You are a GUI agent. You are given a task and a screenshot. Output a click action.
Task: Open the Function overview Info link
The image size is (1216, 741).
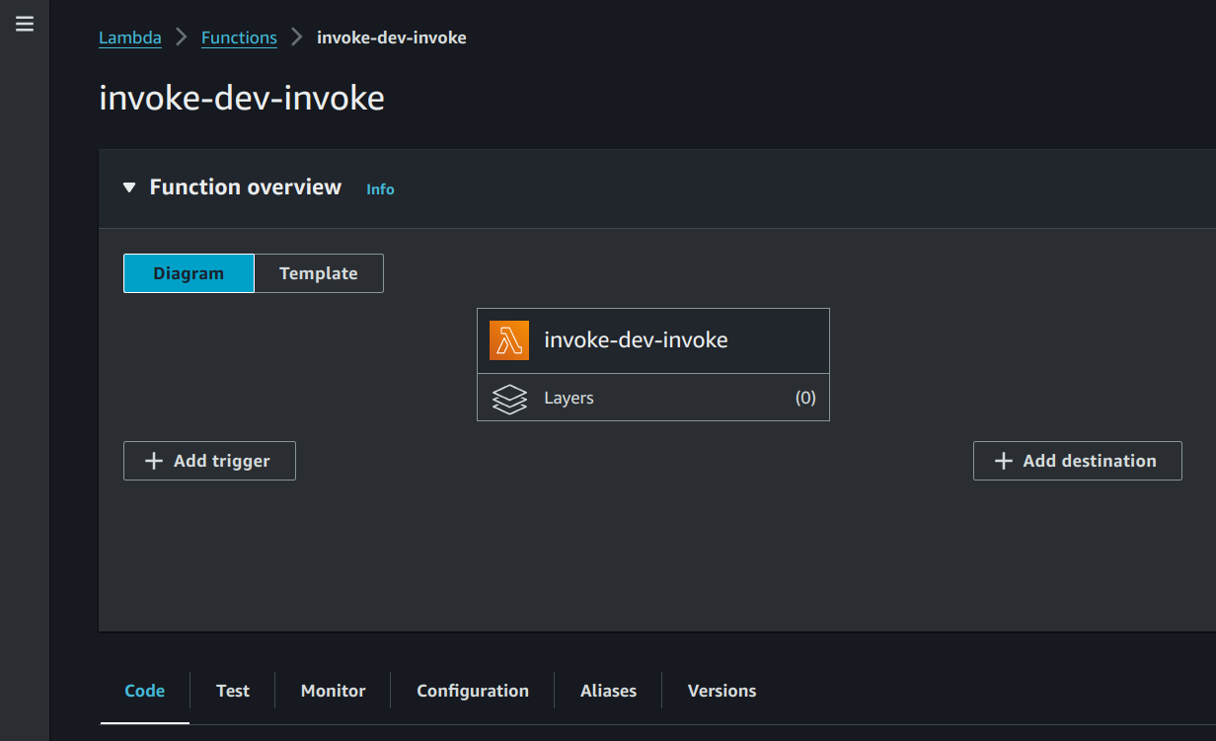[x=380, y=189]
